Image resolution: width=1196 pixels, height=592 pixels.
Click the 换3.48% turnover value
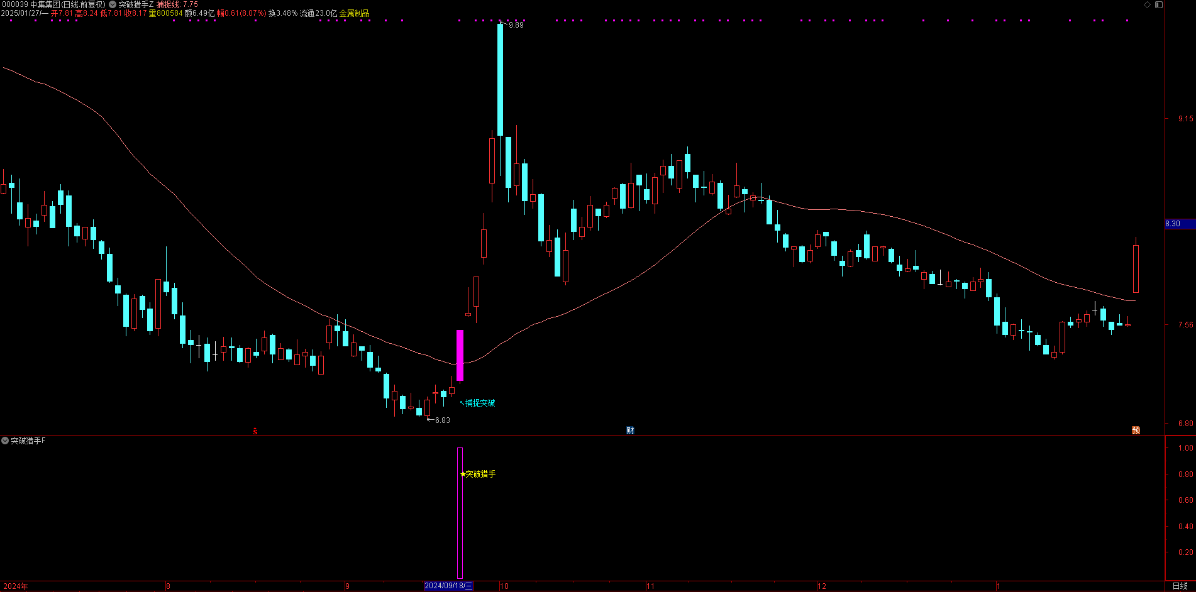pyautogui.click(x=283, y=13)
